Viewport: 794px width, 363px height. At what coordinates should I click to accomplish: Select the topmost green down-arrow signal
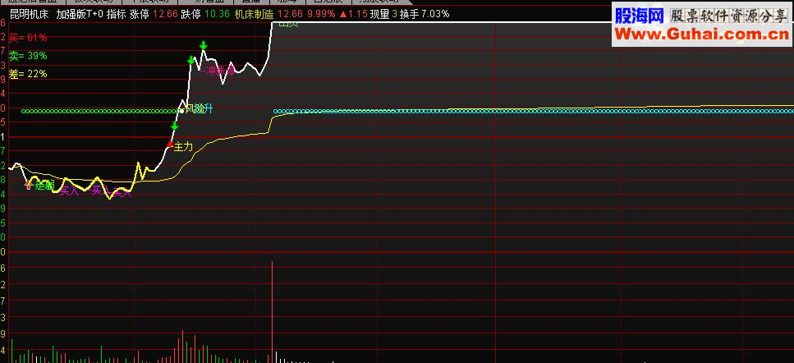point(203,45)
